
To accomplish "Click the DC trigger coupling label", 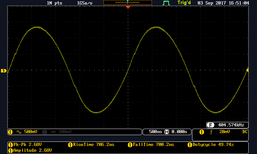I will [245, 132].
